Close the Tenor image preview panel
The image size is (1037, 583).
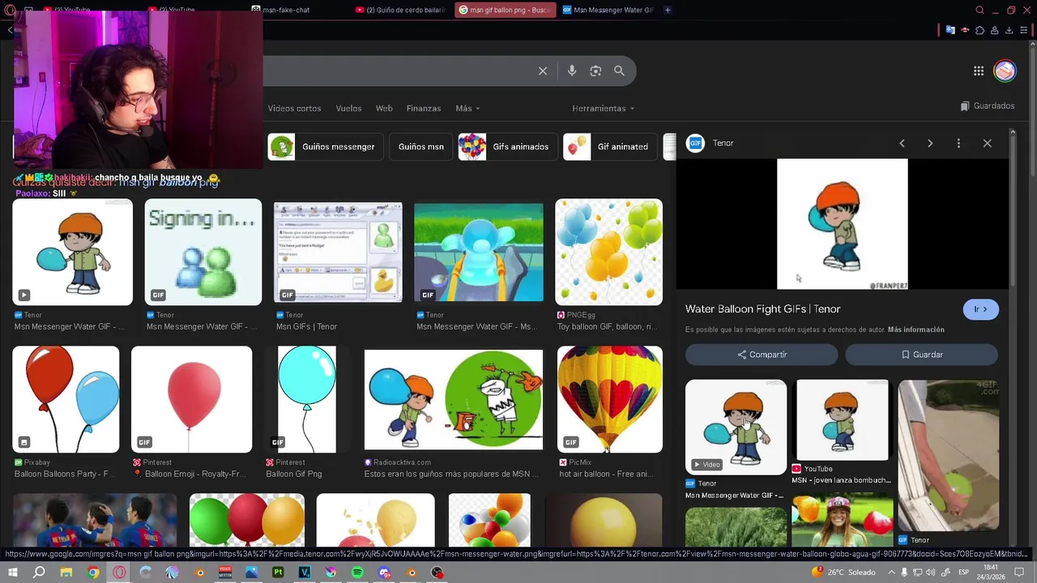[x=987, y=143]
